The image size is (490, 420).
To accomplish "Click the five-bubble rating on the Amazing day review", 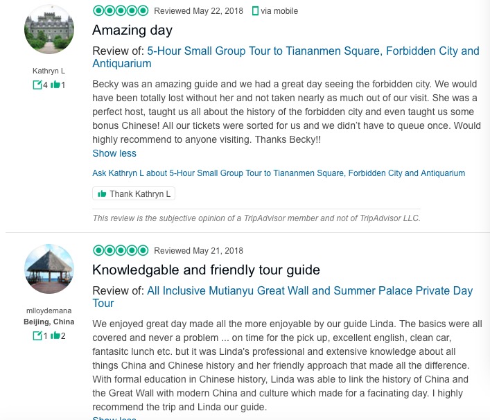I will pyautogui.click(x=120, y=10).
